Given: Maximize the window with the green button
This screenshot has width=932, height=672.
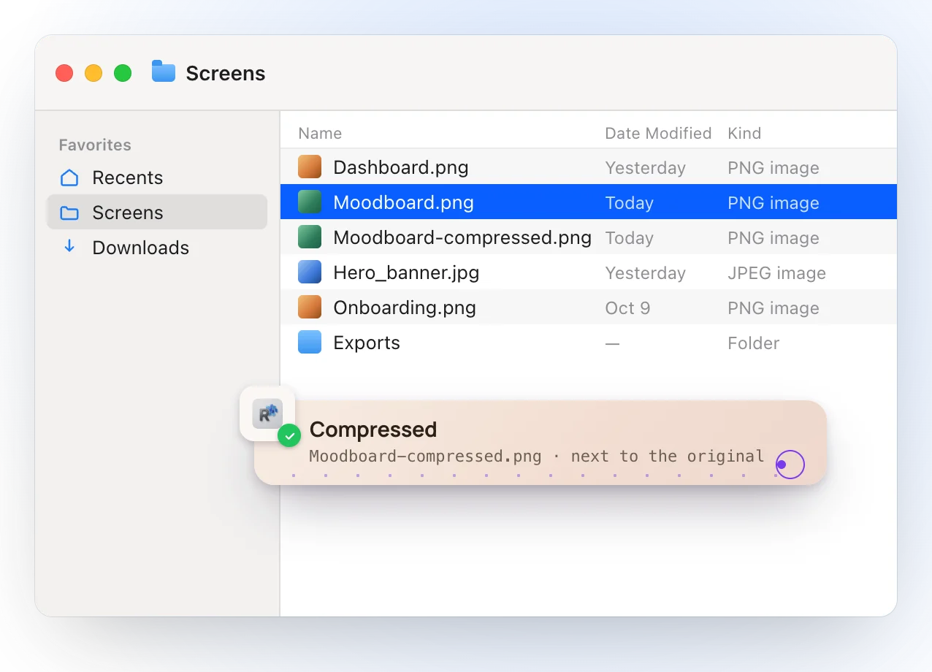Looking at the screenshot, I should 123,73.
